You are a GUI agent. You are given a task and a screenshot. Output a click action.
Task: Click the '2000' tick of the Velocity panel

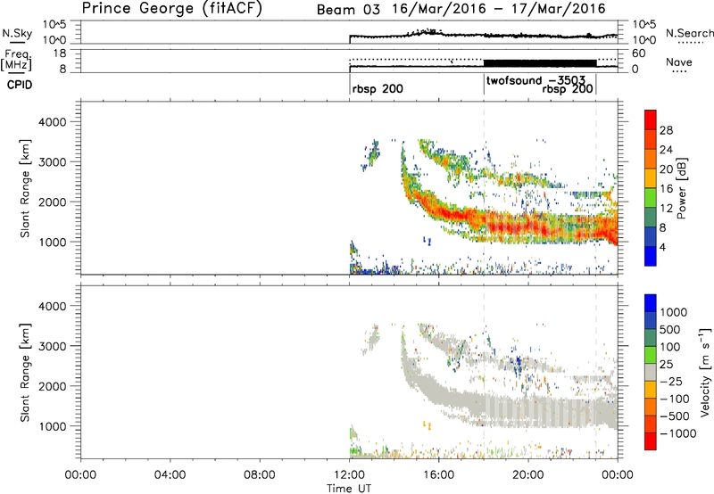pyautogui.click(x=53, y=386)
